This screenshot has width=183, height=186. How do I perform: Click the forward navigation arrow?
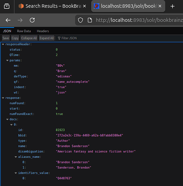click(20, 20)
